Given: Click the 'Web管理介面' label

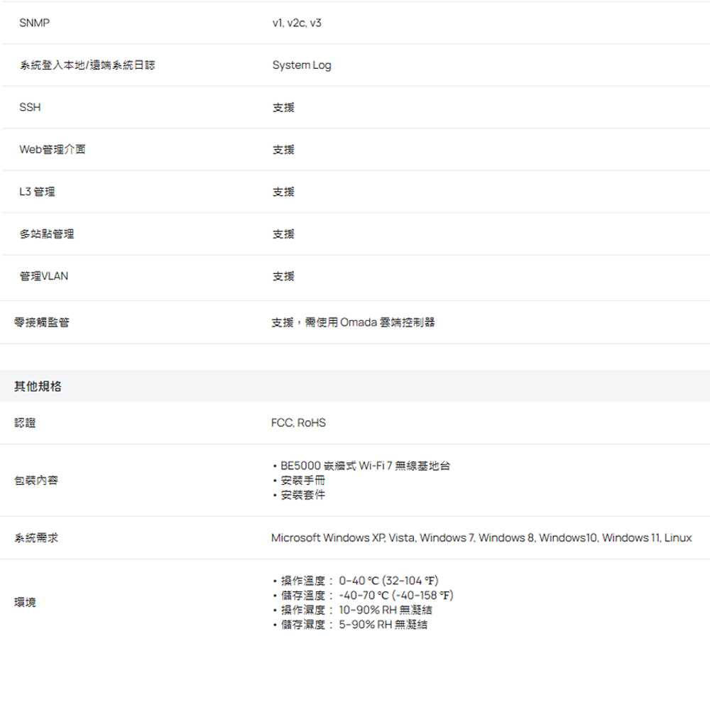Looking at the screenshot, I should (53, 150).
